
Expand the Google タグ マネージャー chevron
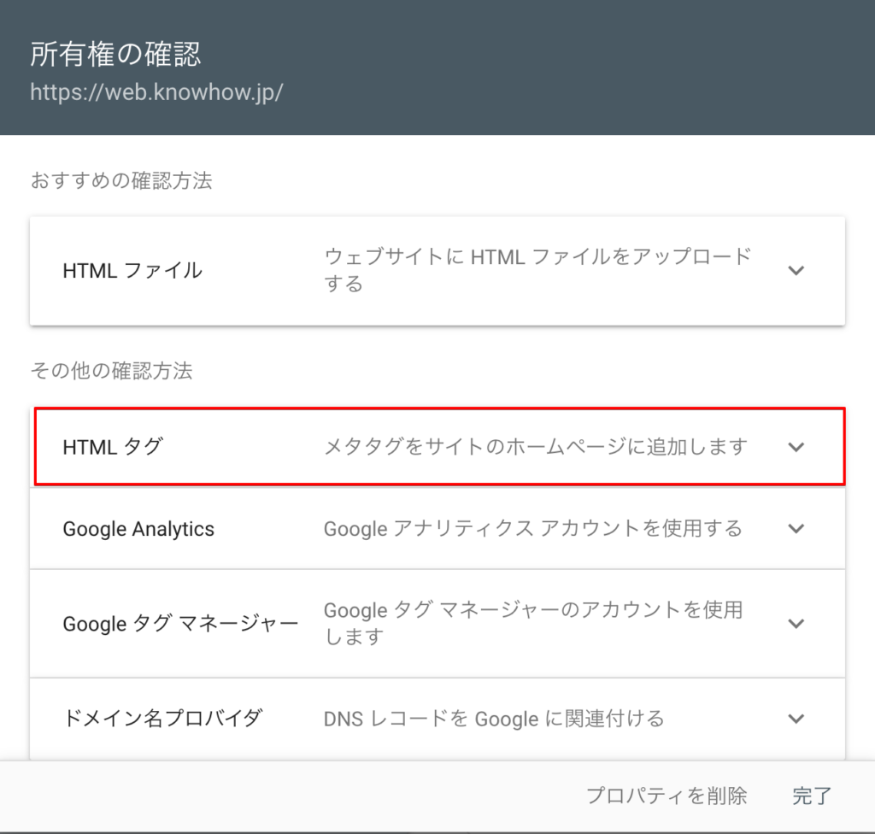pos(796,624)
